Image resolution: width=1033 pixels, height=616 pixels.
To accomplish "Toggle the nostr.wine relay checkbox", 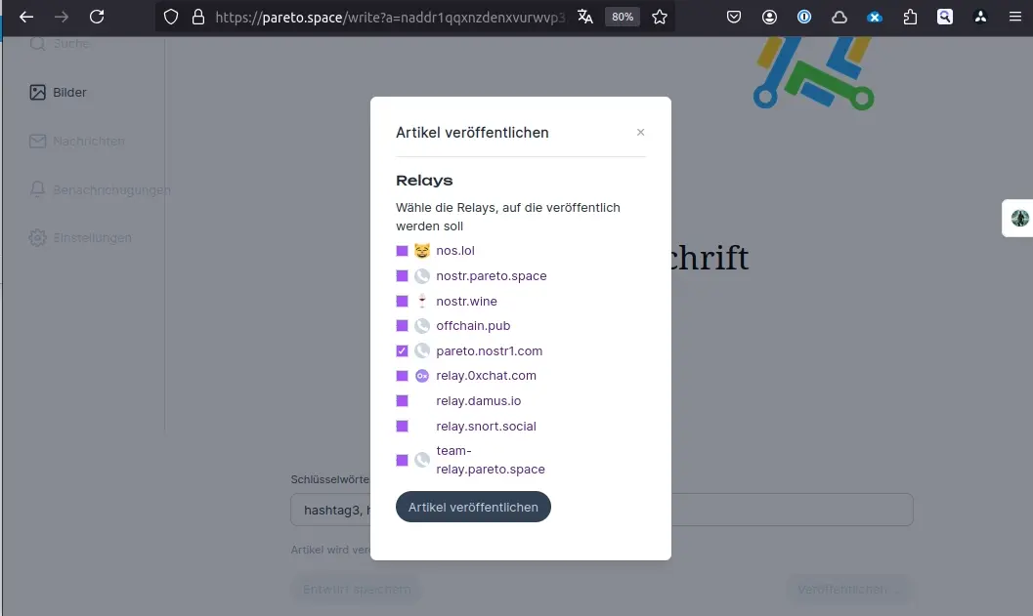I will tap(402, 301).
